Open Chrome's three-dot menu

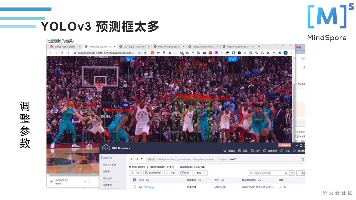pyautogui.click(x=291, y=53)
